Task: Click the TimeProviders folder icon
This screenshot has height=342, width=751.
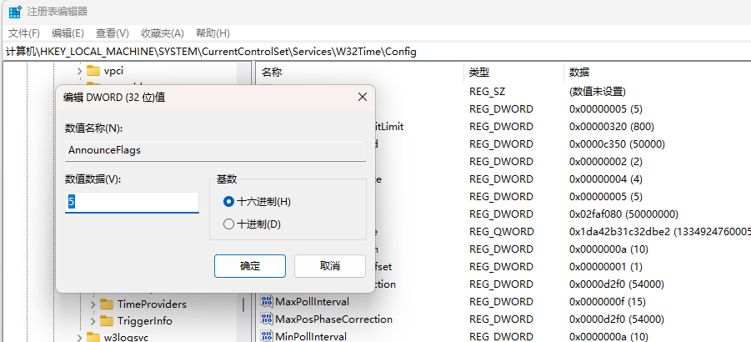Action: click(107, 304)
